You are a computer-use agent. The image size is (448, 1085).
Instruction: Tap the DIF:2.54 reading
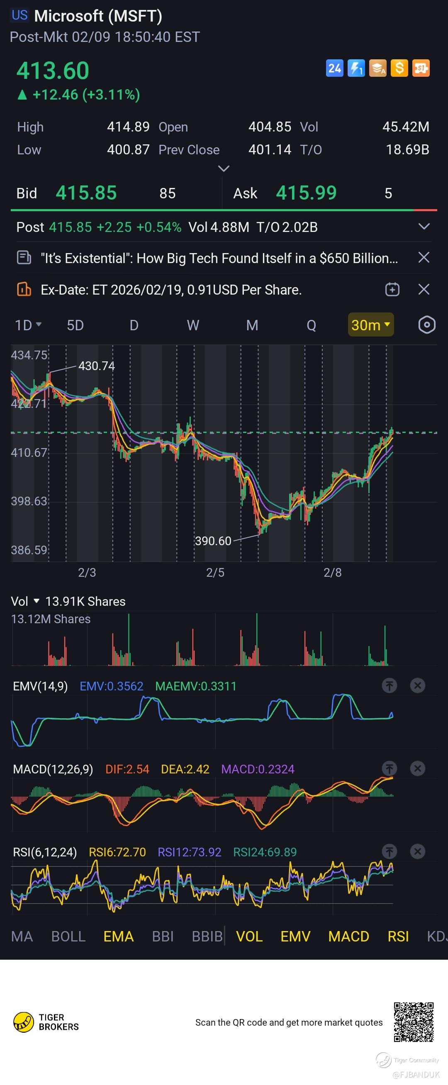127,769
